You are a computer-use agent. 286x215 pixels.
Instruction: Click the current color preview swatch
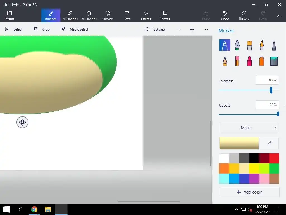tap(239, 143)
